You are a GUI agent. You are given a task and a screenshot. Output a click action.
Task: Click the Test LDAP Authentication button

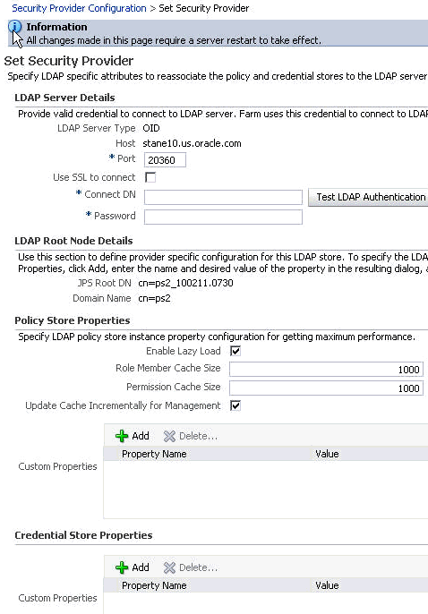[x=369, y=197]
